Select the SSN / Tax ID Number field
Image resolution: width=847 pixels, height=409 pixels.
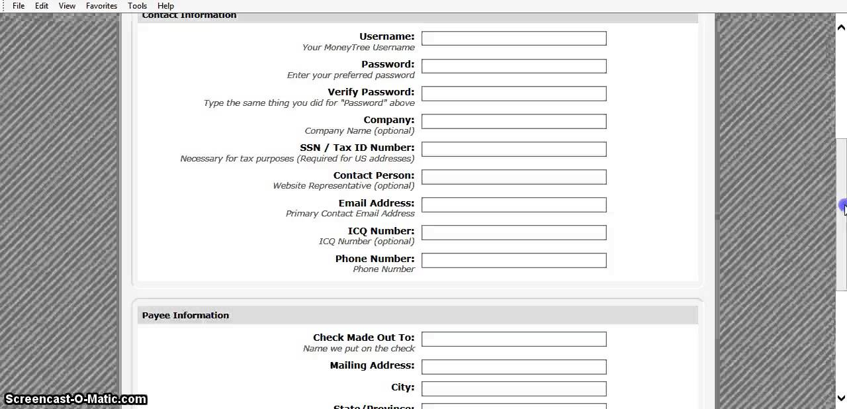tap(514, 150)
